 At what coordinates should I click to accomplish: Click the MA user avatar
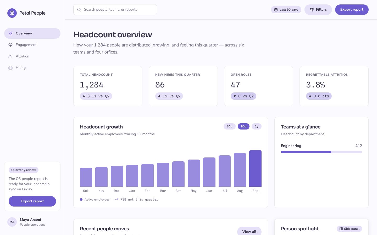coord(12,222)
